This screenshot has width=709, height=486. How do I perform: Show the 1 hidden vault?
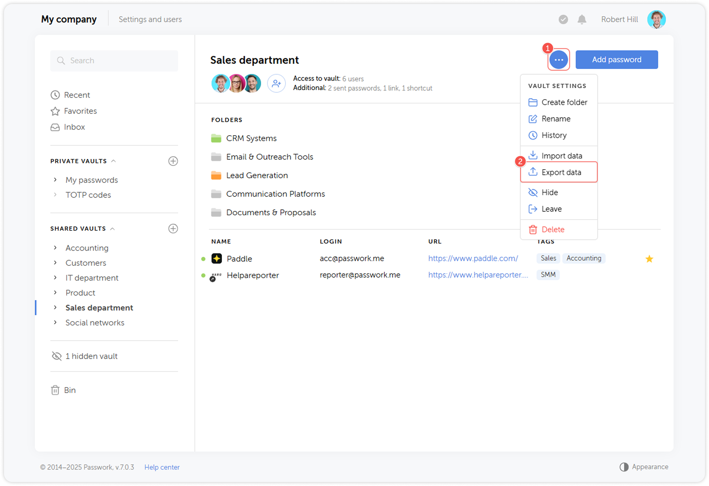coord(91,356)
